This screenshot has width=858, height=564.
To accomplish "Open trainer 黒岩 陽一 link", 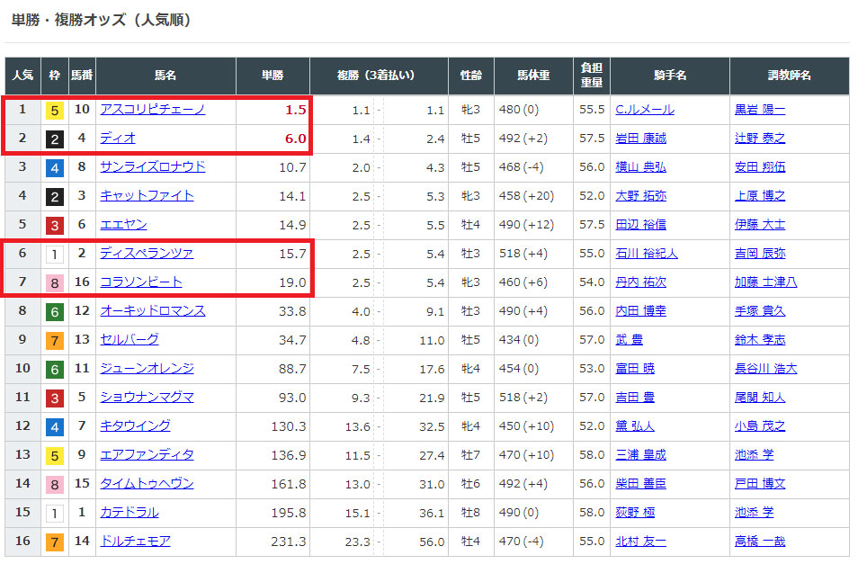I will pos(759,110).
